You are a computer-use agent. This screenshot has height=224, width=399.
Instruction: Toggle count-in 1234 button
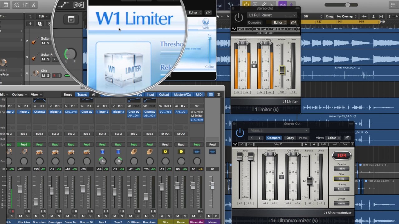coord(282,4)
